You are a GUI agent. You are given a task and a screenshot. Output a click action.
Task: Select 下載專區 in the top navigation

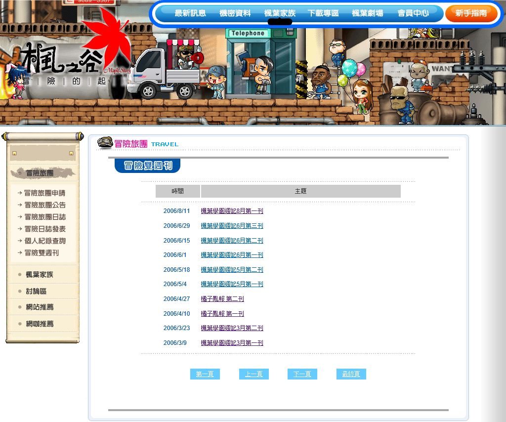[323, 13]
